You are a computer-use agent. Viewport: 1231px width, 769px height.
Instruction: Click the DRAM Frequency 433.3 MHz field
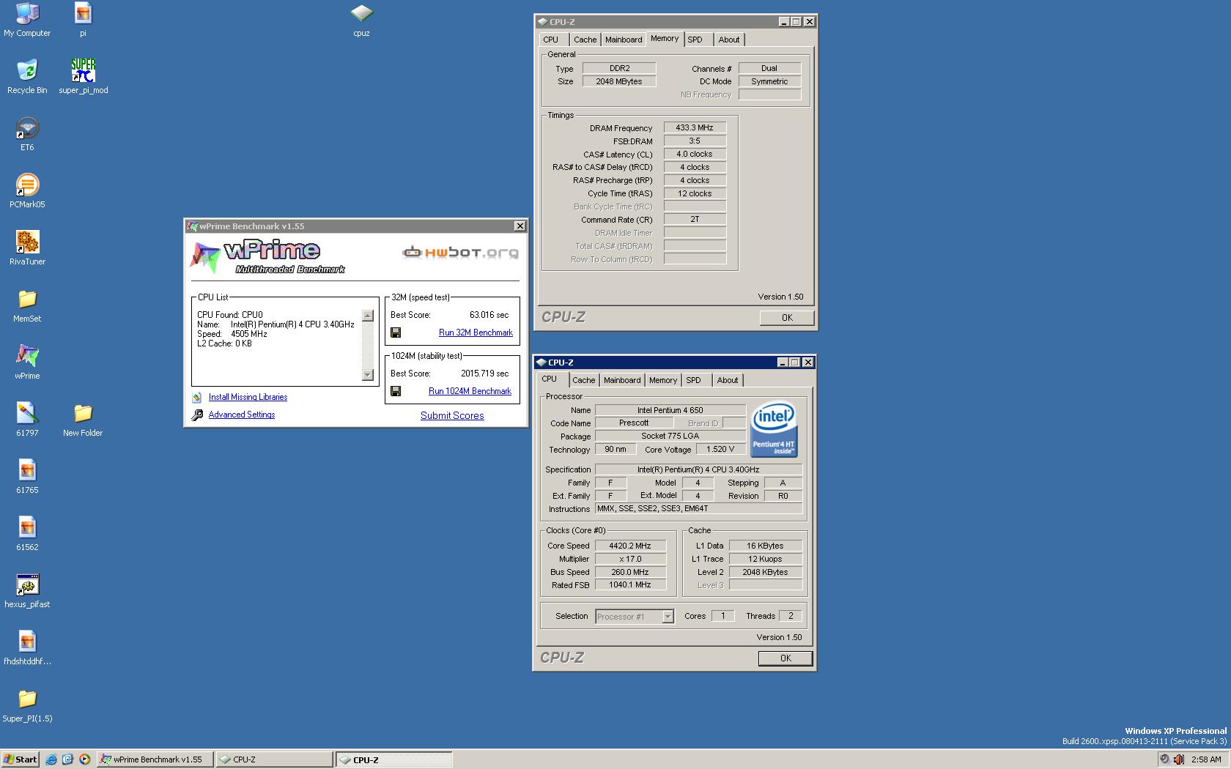[x=695, y=127]
